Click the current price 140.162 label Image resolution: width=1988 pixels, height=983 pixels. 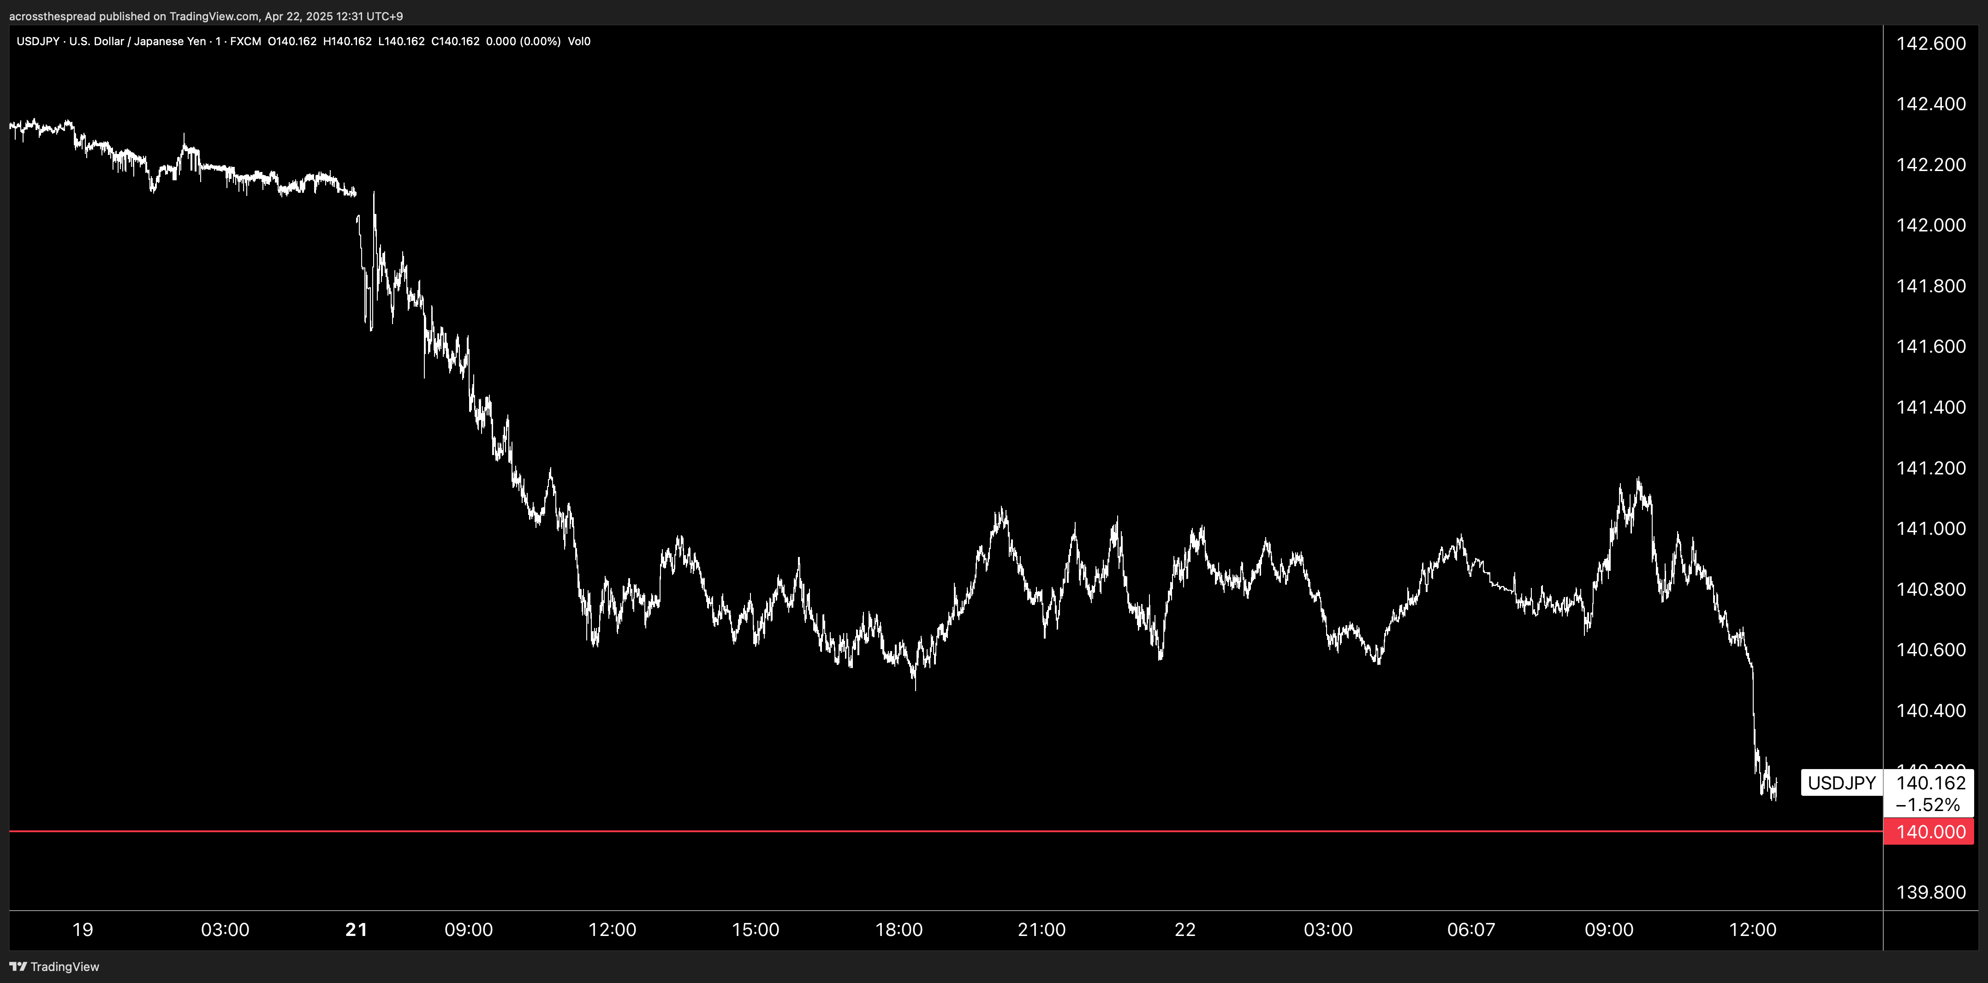pos(1930,782)
